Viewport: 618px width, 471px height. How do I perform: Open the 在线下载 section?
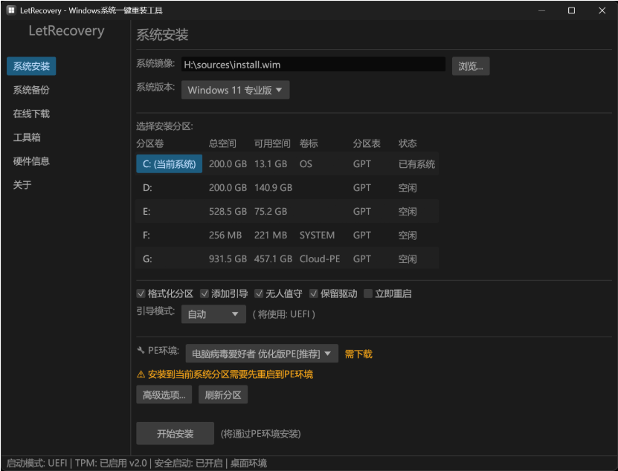30,113
